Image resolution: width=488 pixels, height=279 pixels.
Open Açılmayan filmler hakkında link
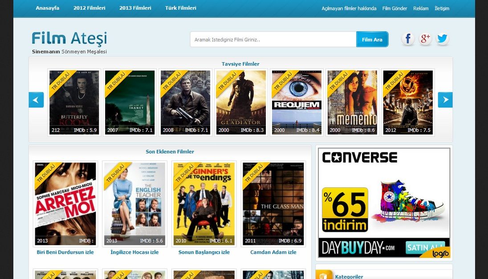coord(349,8)
